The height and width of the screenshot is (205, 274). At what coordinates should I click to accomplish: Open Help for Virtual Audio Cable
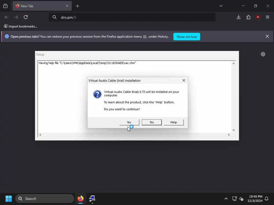click(x=173, y=122)
